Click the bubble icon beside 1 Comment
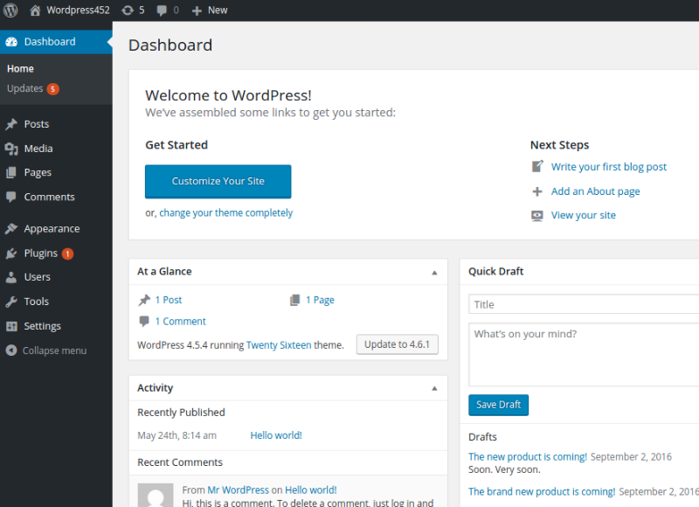Image resolution: width=699 pixels, height=507 pixels. coord(144,321)
